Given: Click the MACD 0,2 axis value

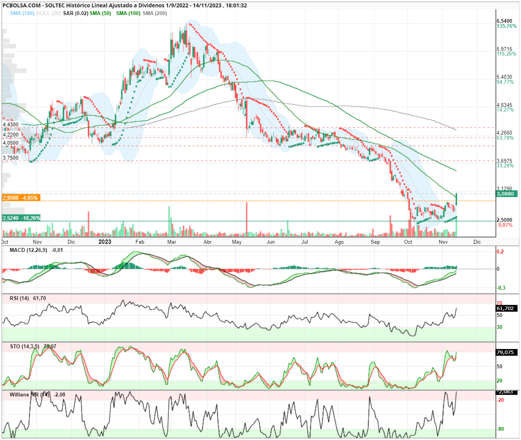Looking at the screenshot, I should click(x=500, y=251).
